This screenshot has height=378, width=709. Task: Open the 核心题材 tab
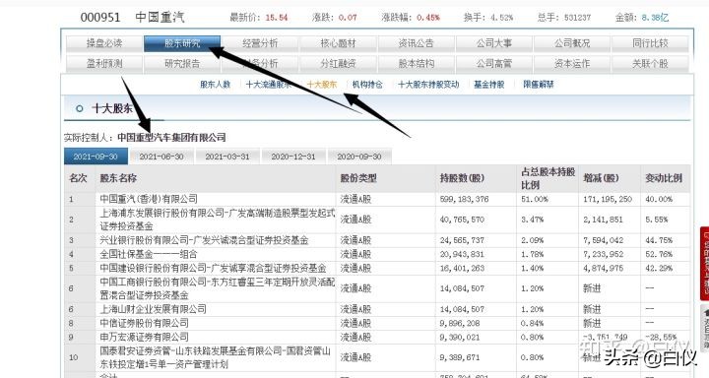(x=338, y=43)
